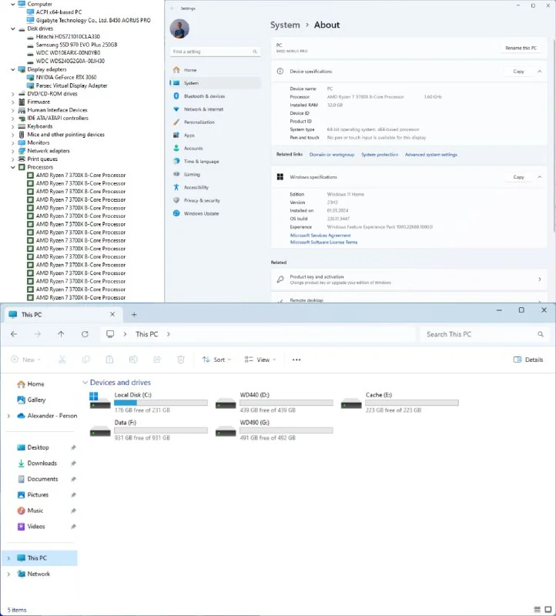Click the Delete trash icon in Explorer toolbar

click(x=181, y=360)
